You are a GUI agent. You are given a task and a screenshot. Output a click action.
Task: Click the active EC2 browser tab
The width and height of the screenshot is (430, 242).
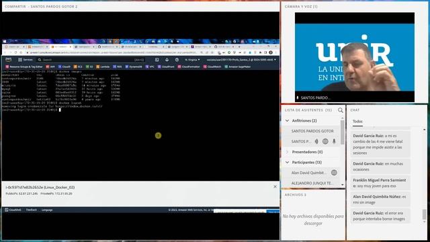pos(60,47)
